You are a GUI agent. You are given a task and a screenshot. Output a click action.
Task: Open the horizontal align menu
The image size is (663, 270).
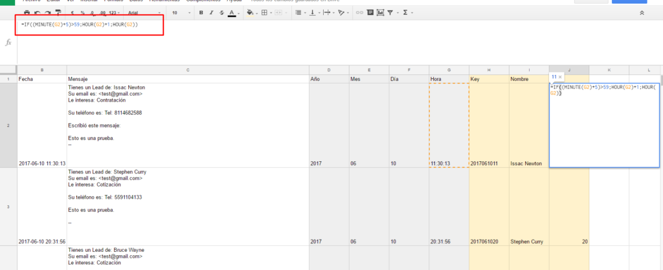(x=299, y=13)
